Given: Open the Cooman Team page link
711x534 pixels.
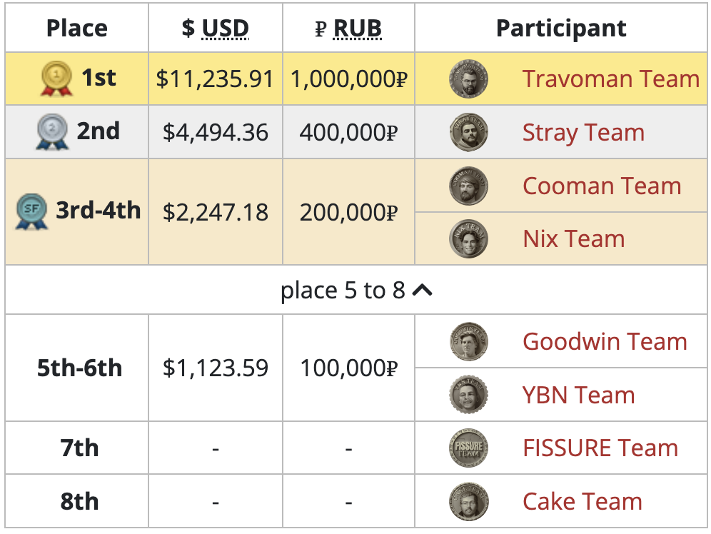Looking at the screenshot, I should [x=602, y=186].
